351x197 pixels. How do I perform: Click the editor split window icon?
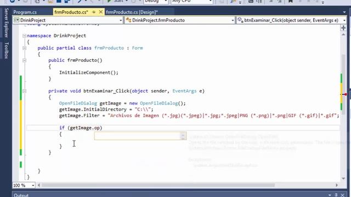coord(343,28)
